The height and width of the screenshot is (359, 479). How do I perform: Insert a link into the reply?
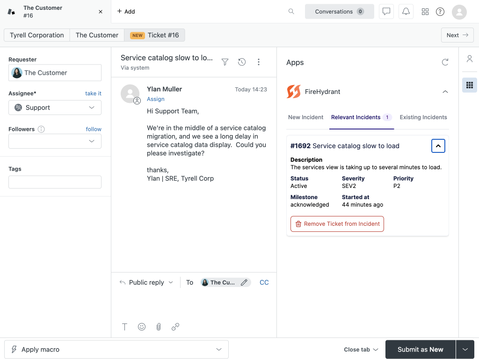[175, 326]
